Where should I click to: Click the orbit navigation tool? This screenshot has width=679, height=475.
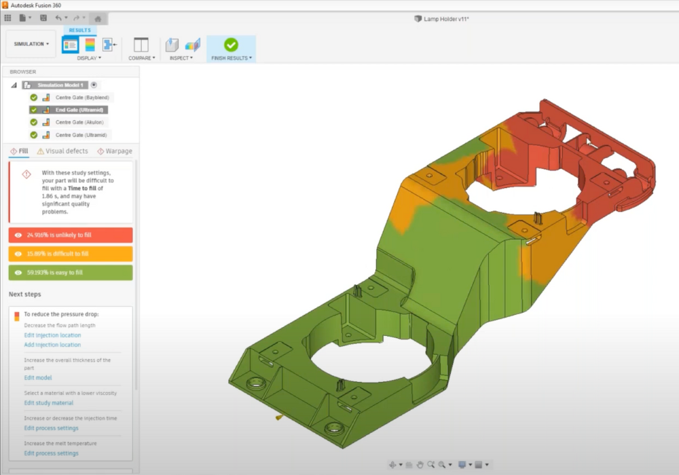(392, 465)
